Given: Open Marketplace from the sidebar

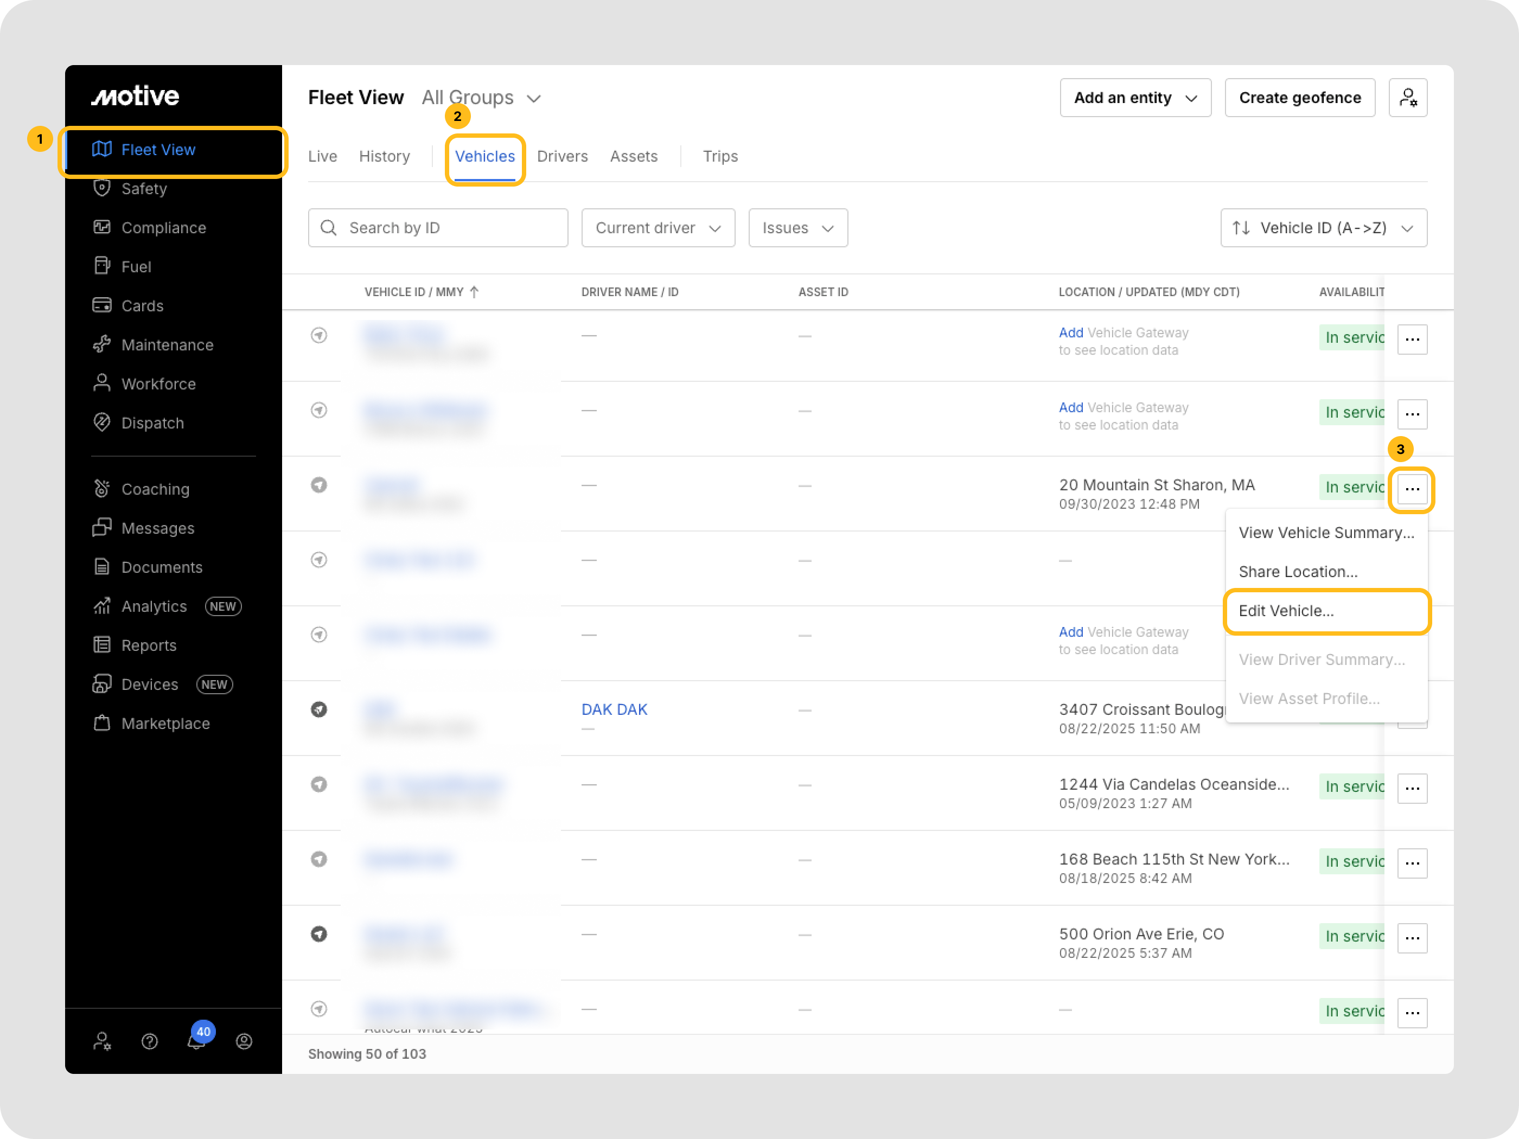Looking at the screenshot, I should (x=165, y=724).
